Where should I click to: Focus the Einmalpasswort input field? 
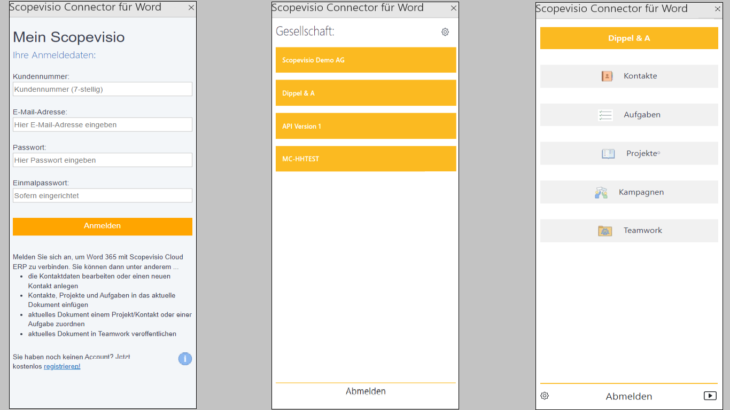(x=103, y=195)
